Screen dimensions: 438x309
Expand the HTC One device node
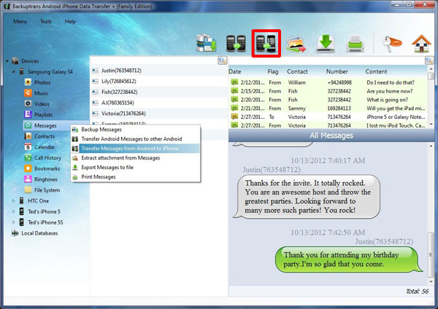pos(13,201)
